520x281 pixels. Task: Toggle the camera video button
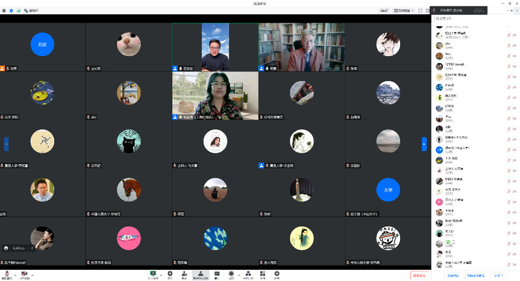pyautogui.click(x=25, y=274)
